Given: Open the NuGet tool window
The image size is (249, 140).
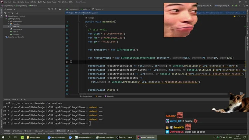Looking at the screenshot, I should [x=28, y=131].
